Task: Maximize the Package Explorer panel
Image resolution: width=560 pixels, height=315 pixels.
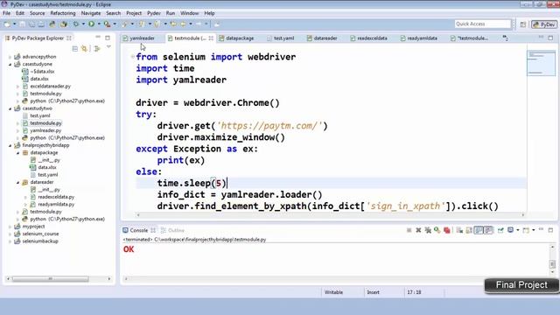Action: (x=108, y=38)
